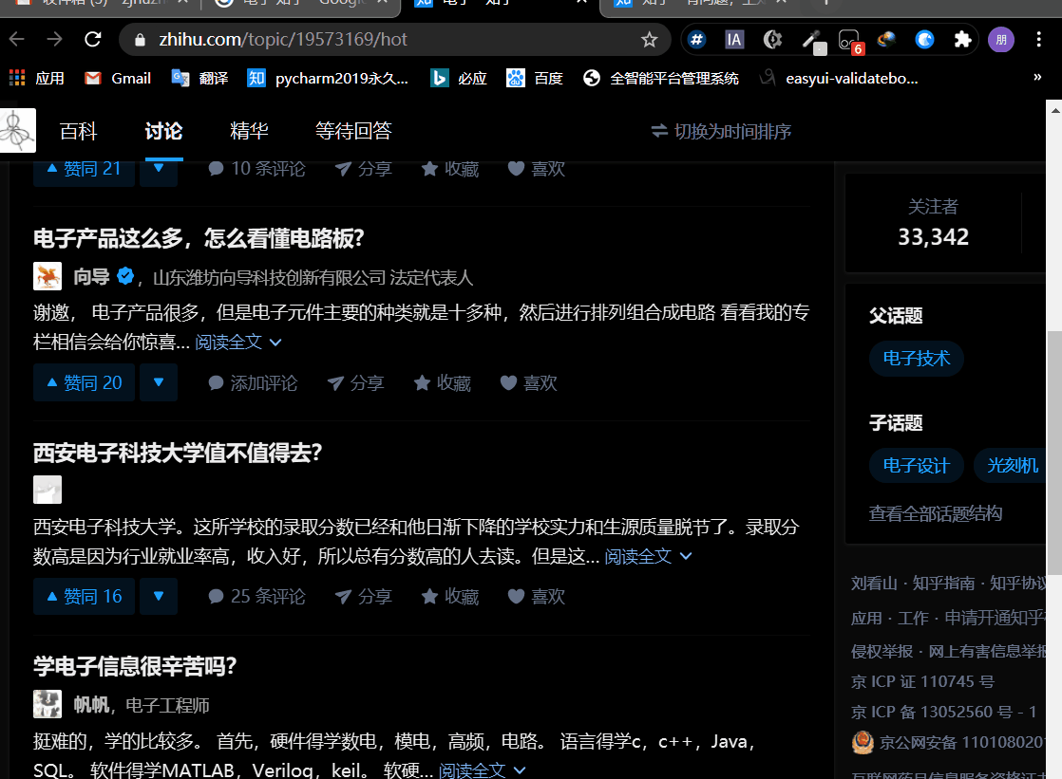This screenshot has height=779, width=1062.
Task: Click the Zhihu topic avatar logo
Action: 17,130
